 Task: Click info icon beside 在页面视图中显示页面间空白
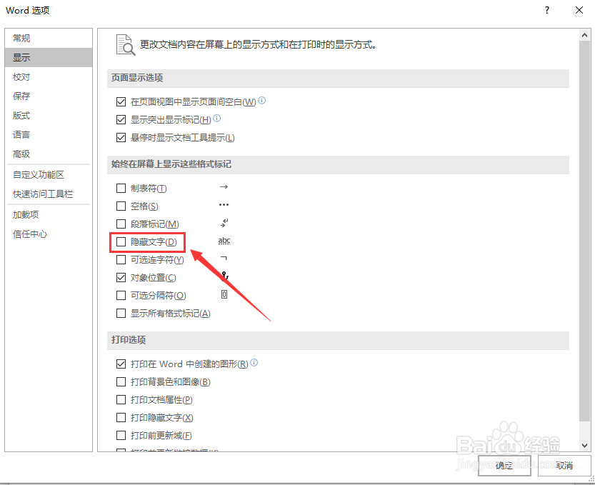point(261,101)
